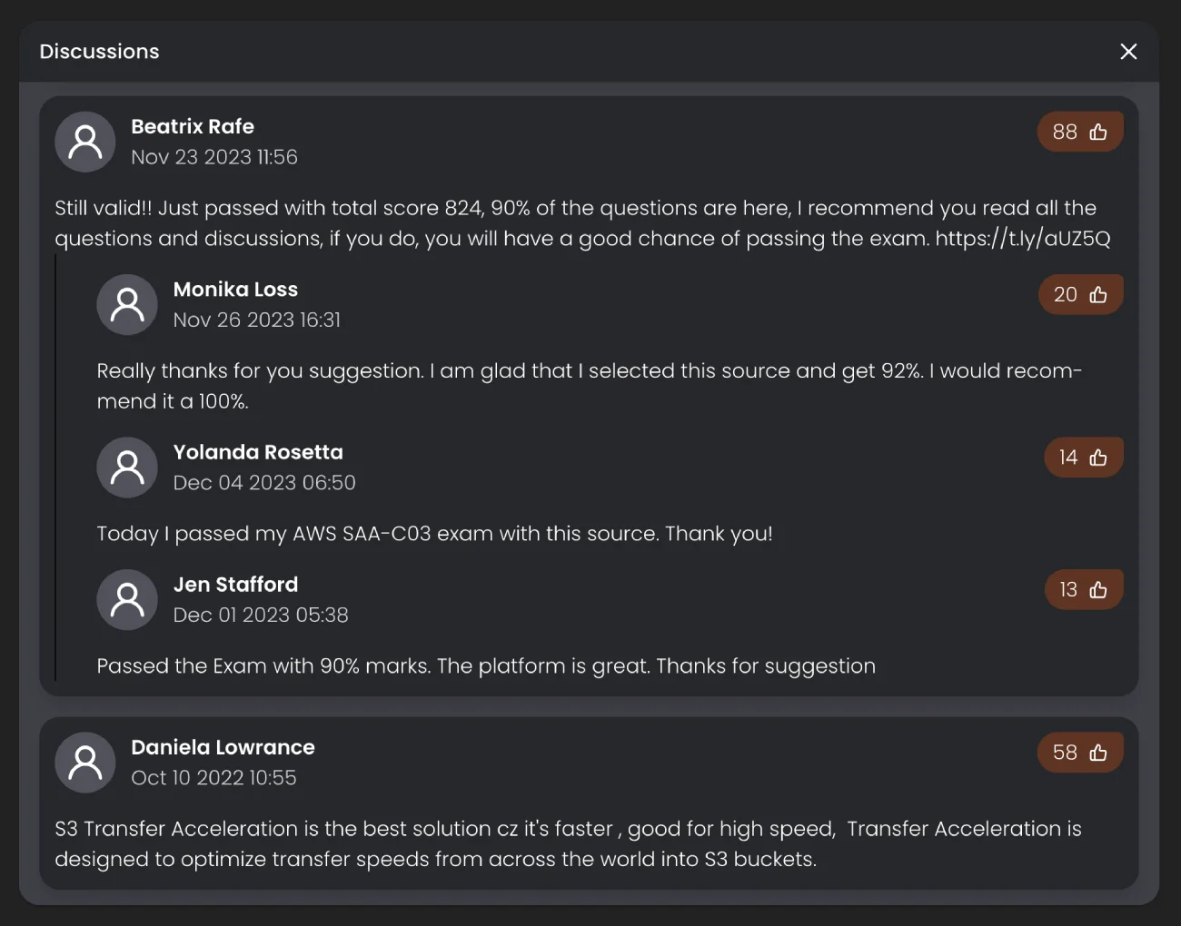Screen dimensions: 1181x926
Task: Upvote Monika Loss's reply
Action: (x=1080, y=294)
